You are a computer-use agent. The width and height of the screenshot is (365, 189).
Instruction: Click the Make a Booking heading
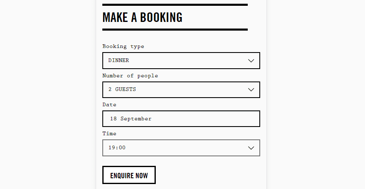[142, 17]
